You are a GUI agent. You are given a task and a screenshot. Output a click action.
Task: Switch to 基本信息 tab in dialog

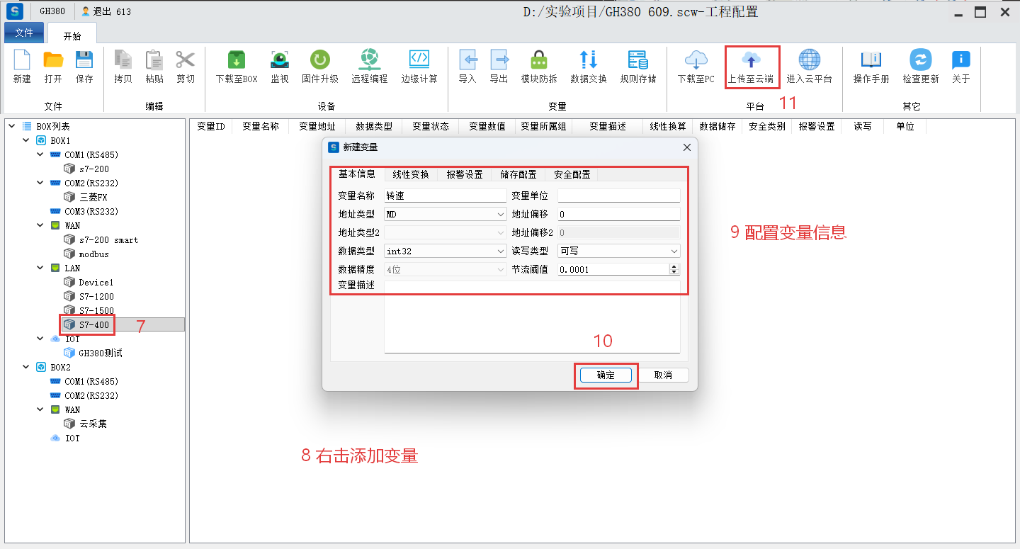coord(357,174)
